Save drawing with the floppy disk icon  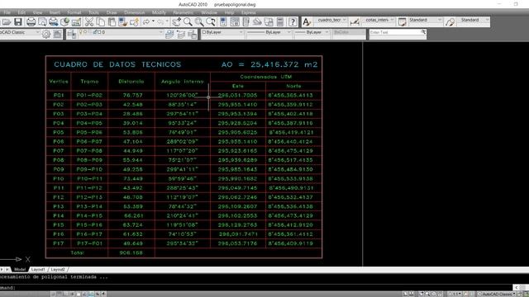(x=18, y=22)
